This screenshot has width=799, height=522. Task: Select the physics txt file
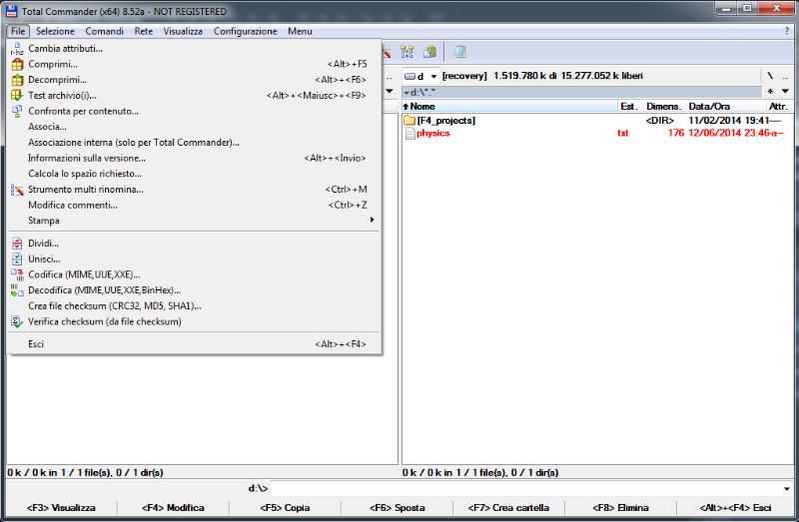click(x=433, y=134)
